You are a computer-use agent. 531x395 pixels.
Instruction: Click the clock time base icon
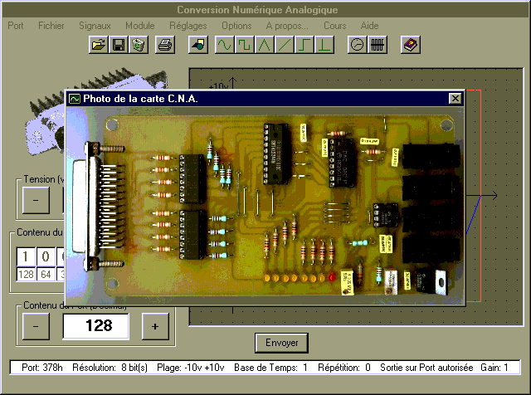358,45
